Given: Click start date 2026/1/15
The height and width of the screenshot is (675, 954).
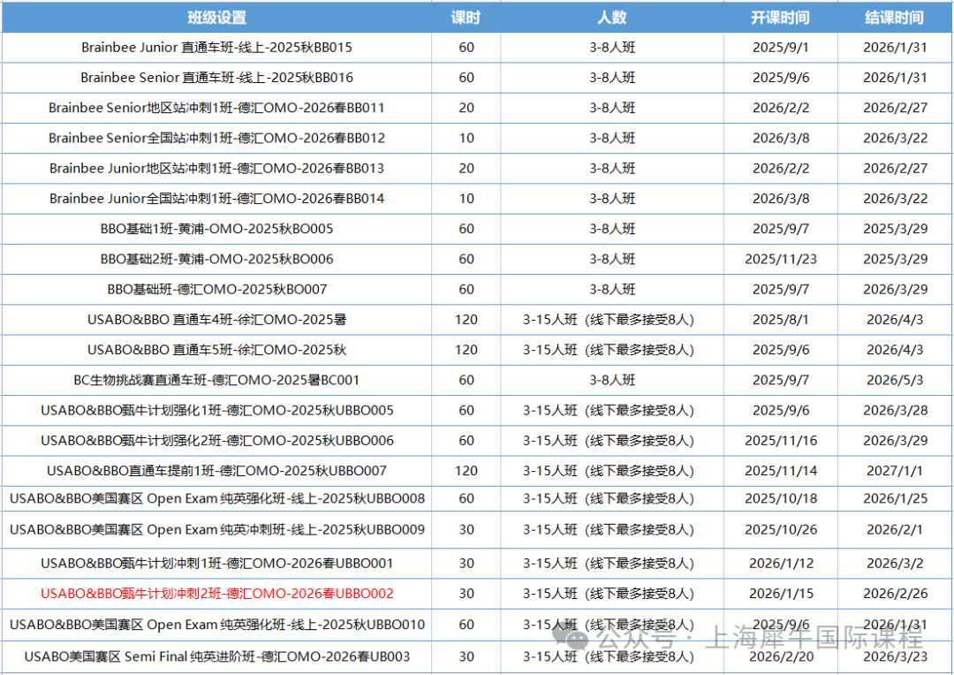Looking at the screenshot, I should coord(781,594).
